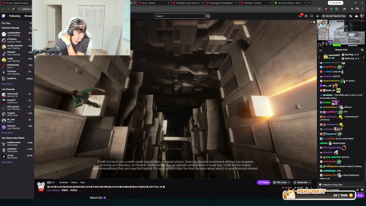This screenshot has height=206, width=366.
Task: Click the purple Chat send button
Action: (x=360, y=195)
